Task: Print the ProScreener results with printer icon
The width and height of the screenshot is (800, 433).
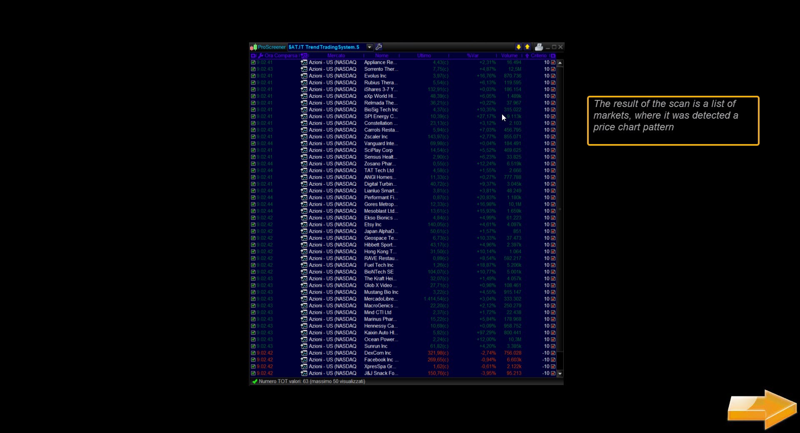Action: (539, 47)
